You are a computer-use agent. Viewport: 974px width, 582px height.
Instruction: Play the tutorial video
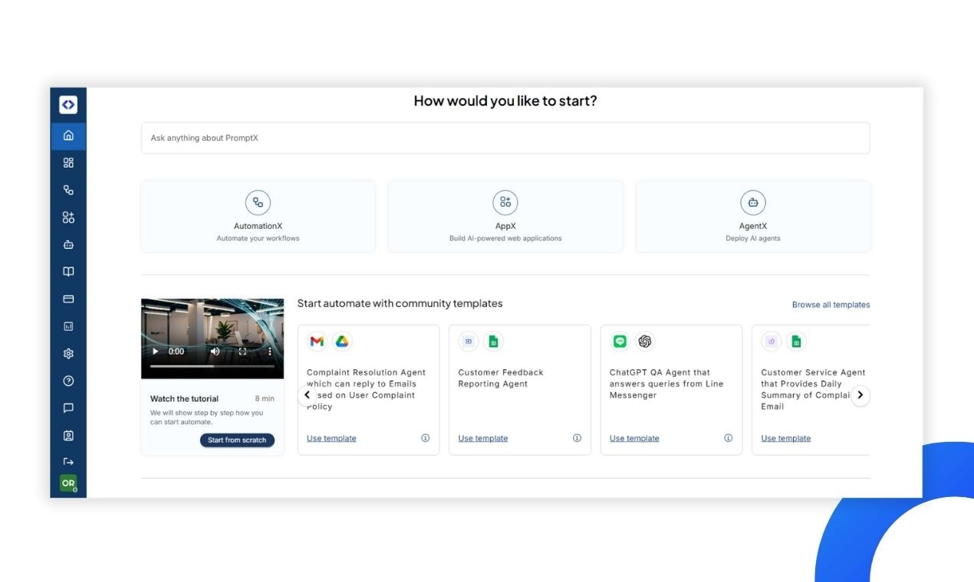pos(156,351)
